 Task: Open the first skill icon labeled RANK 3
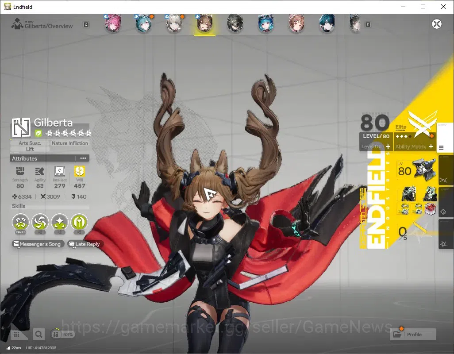coord(20,222)
